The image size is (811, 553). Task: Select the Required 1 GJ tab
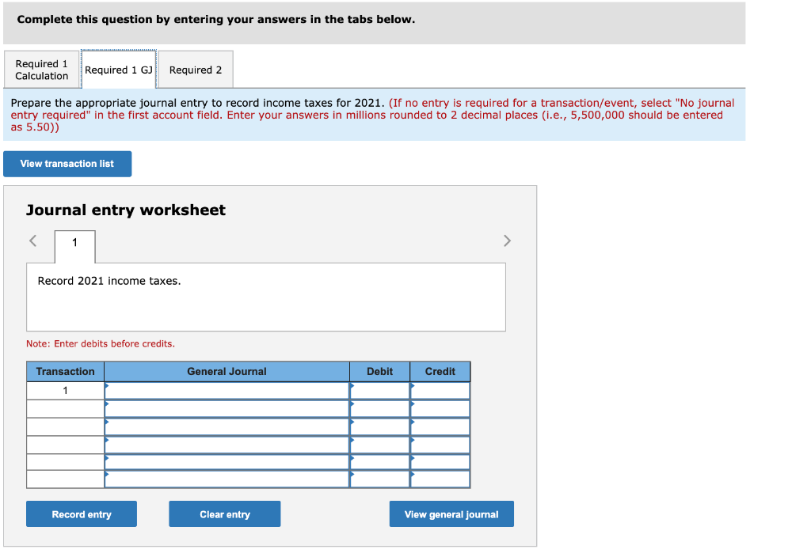click(x=119, y=70)
